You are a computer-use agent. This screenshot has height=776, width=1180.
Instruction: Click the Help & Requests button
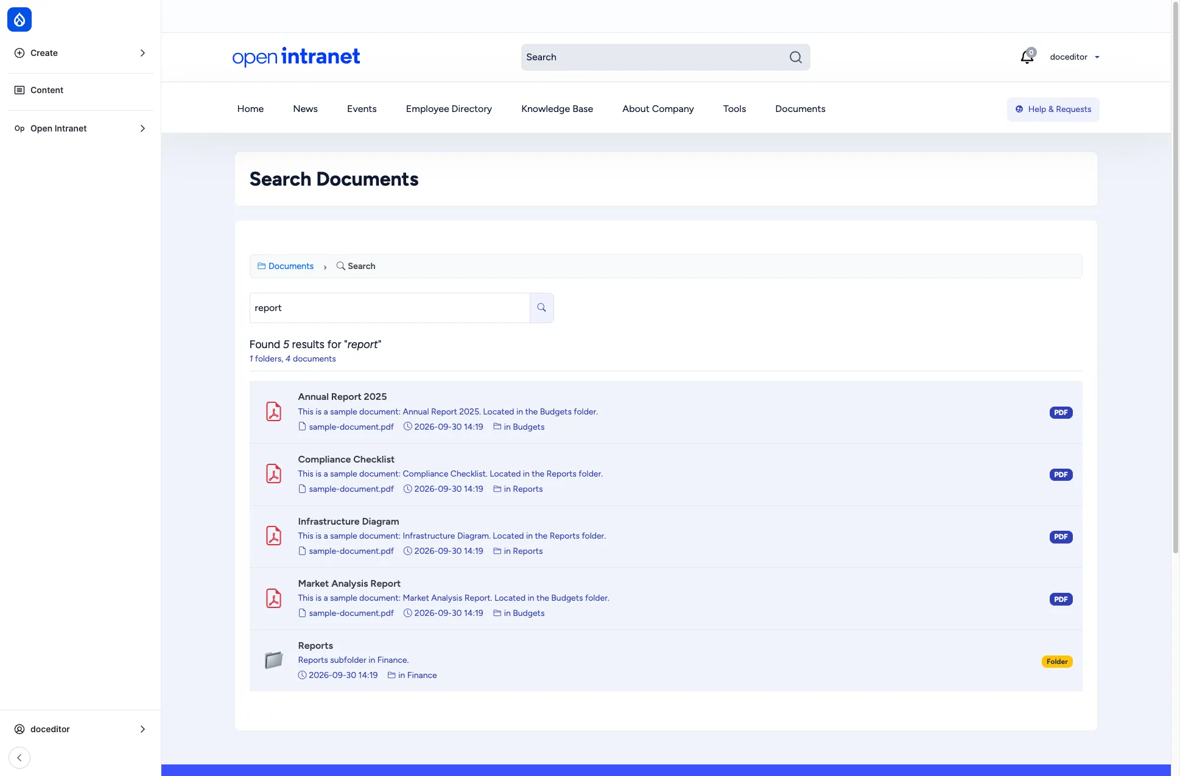(1053, 110)
